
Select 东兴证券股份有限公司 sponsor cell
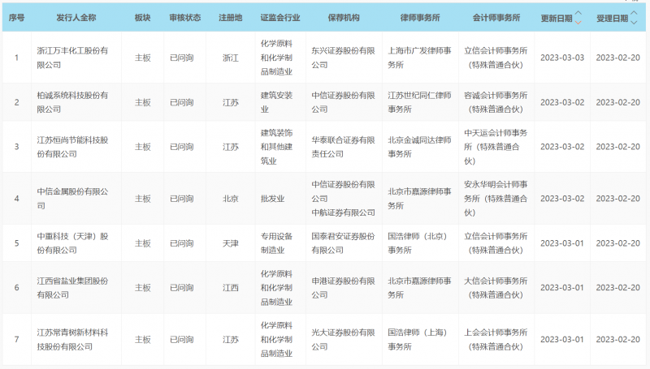pos(343,58)
